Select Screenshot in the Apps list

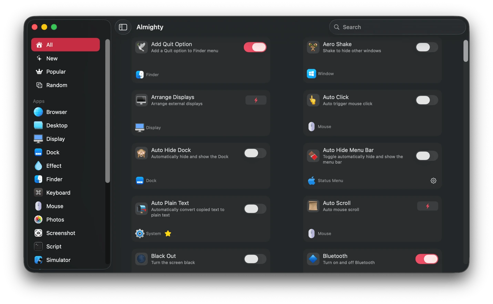tap(65, 233)
